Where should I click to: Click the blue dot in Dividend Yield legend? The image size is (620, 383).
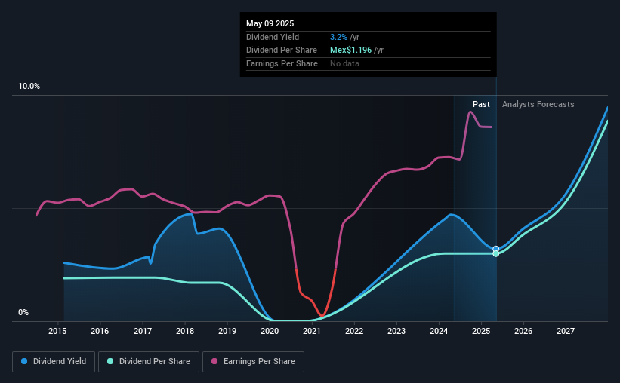click(24, 361)
